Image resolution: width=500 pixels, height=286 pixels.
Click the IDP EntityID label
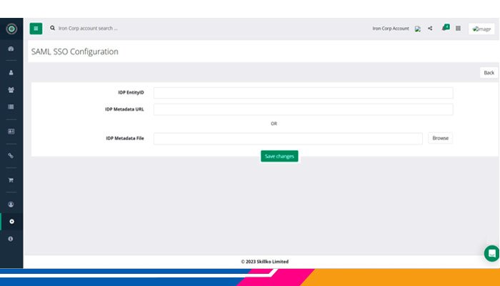[131, 92]
